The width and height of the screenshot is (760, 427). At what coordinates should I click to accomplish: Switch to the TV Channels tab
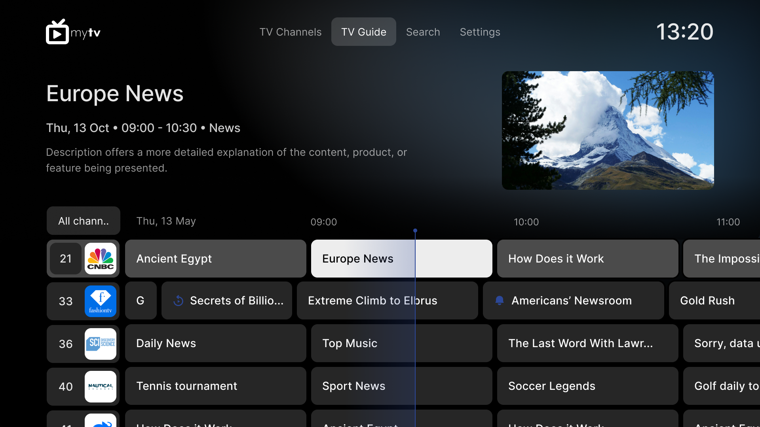coord(291,32)
